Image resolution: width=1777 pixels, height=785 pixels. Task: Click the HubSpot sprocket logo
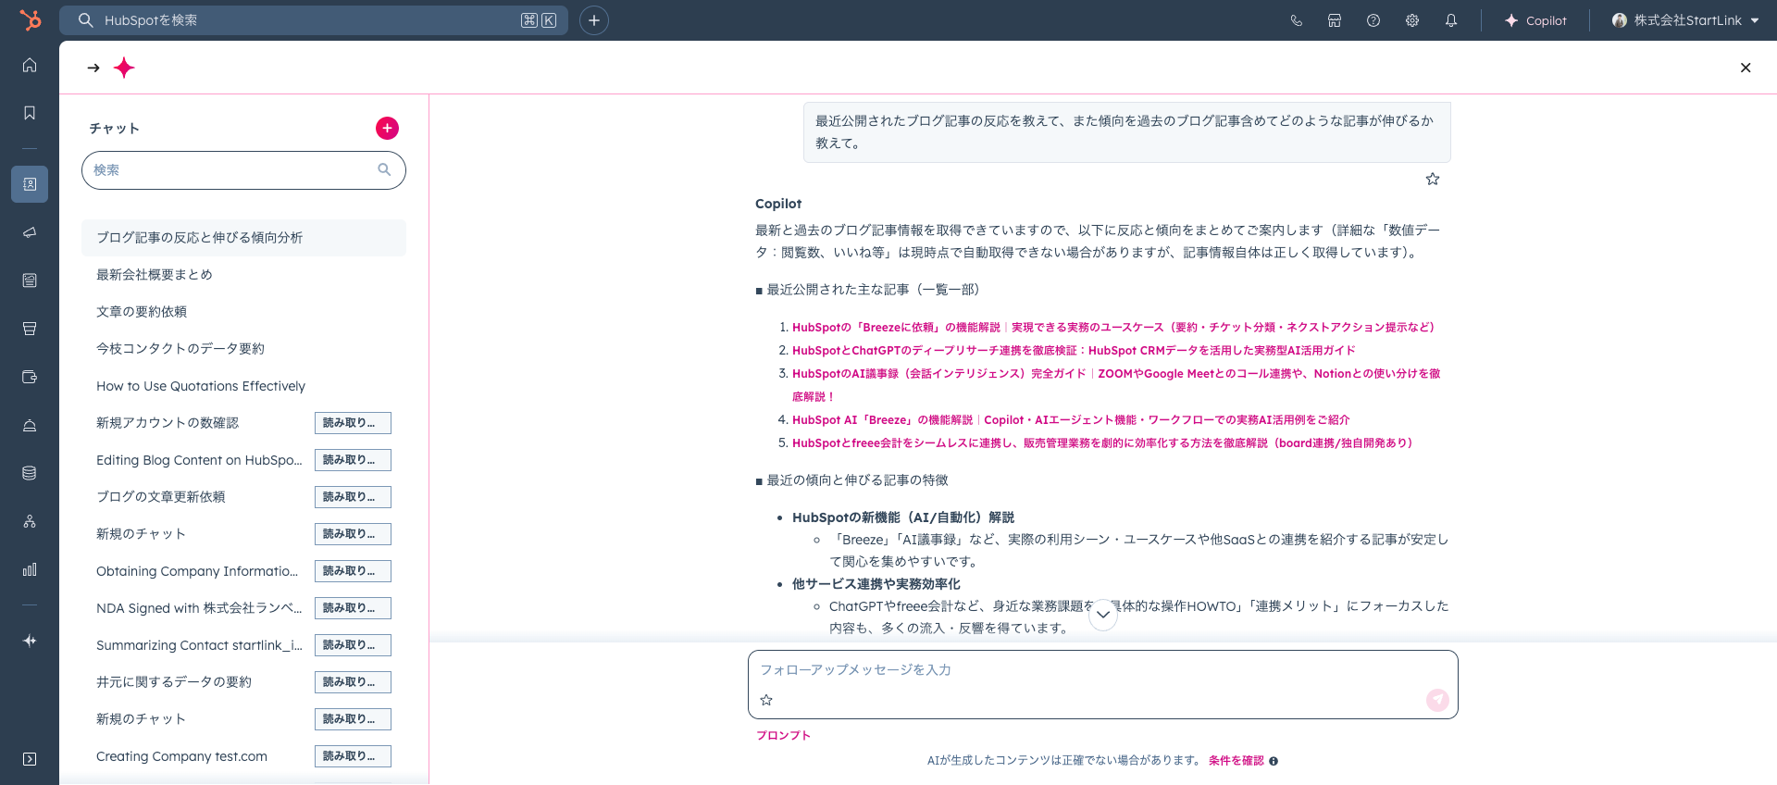[x=31, y=19]
